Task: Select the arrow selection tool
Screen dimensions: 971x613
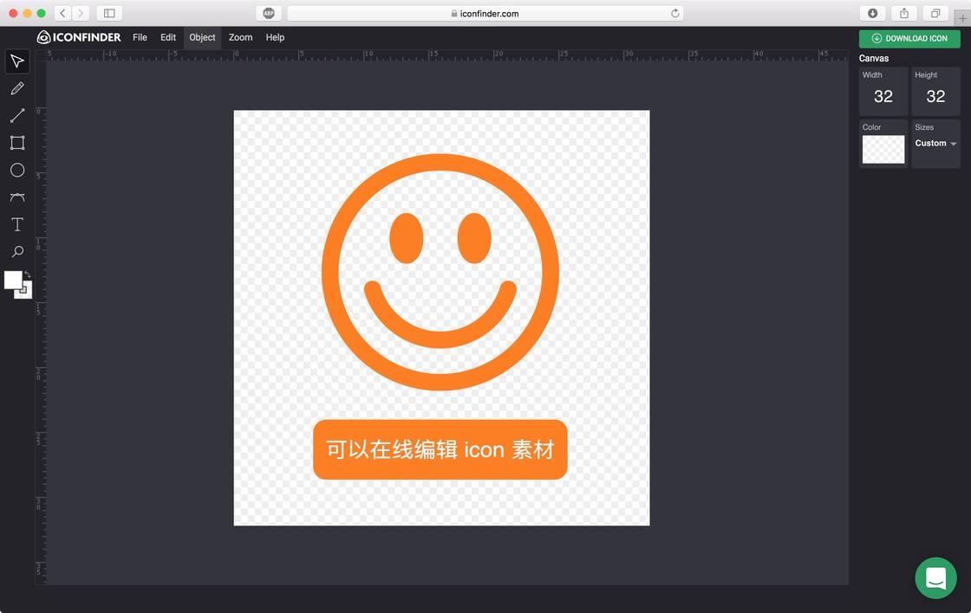Action: 17,61
